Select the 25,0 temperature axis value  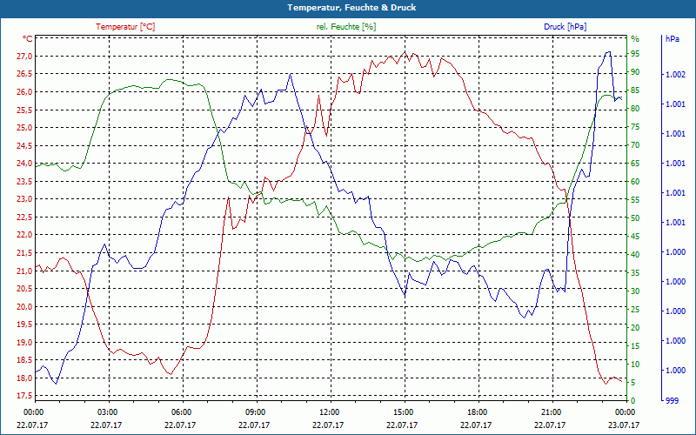point(25,128)
